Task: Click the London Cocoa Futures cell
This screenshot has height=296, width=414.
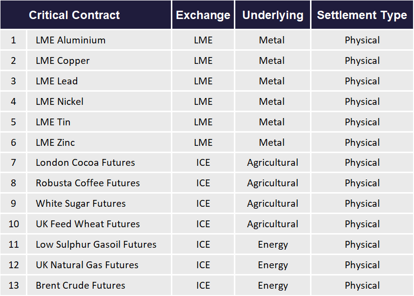Action: (x=99, y=162)
